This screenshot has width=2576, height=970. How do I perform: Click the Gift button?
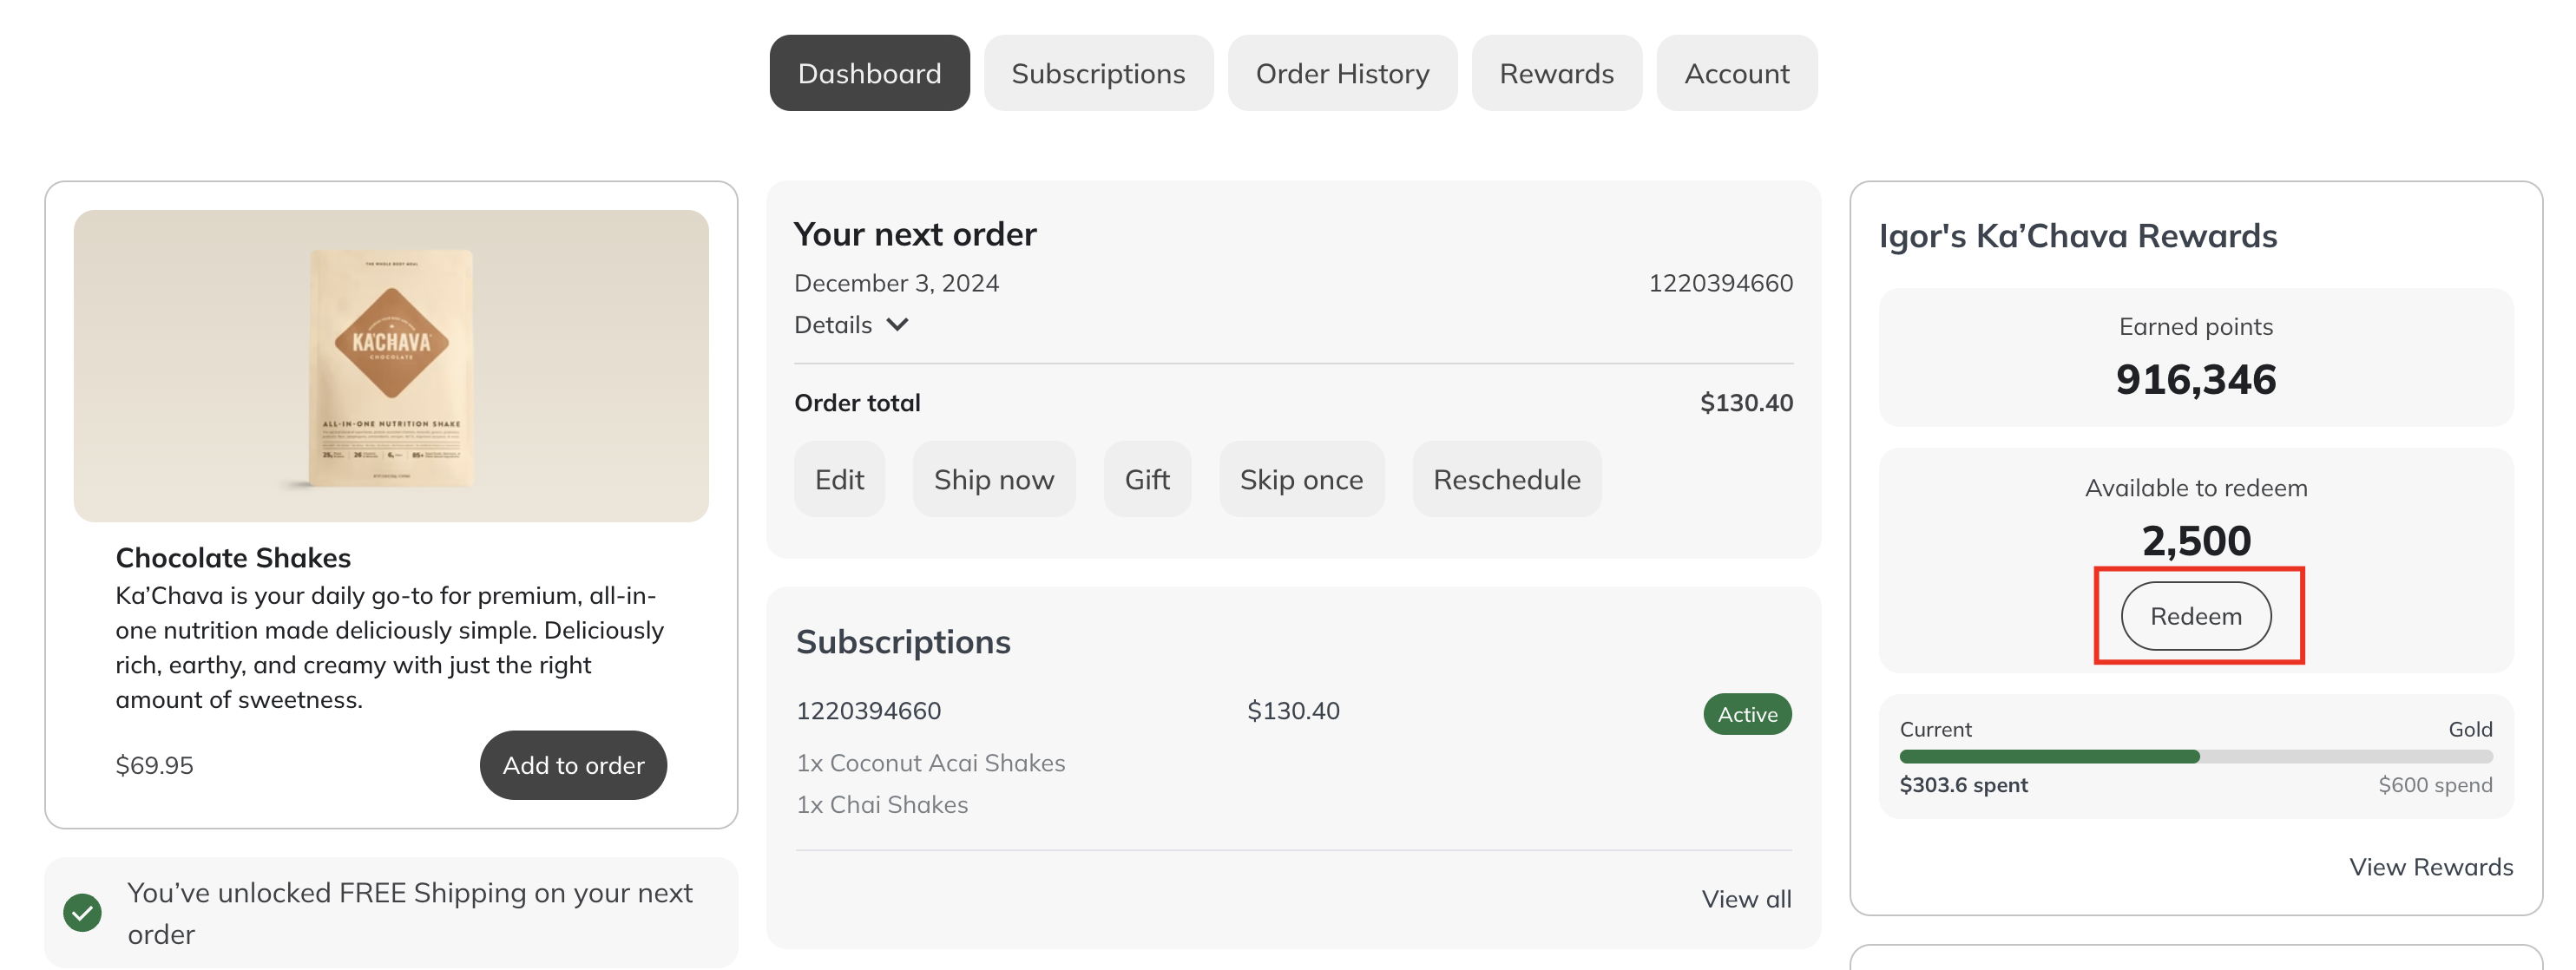click(x=1147, y=479)
